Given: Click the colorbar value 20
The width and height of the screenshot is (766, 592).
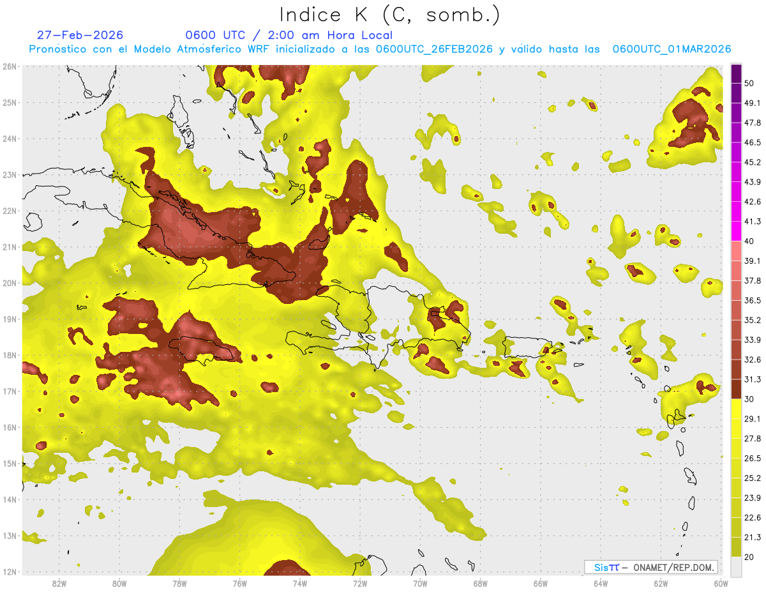Looking at the screenshot, I should tap(749, 558).
